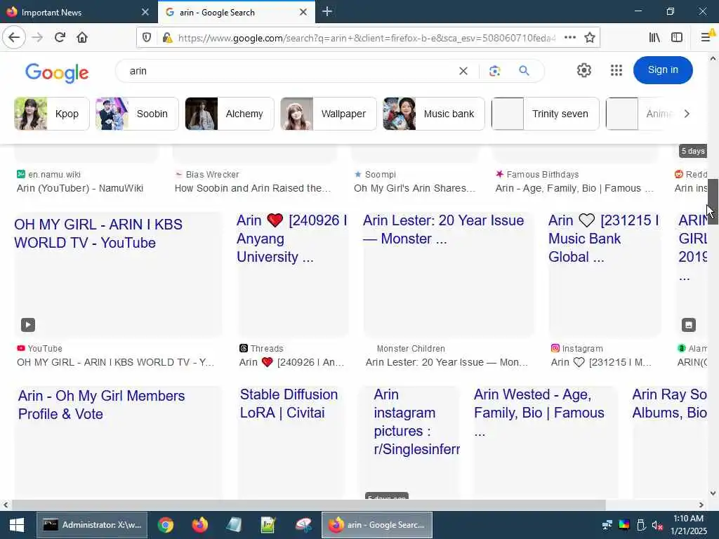Open Famous Birthdays Arin Age result

pyautogui.click(x=574, y=188)
